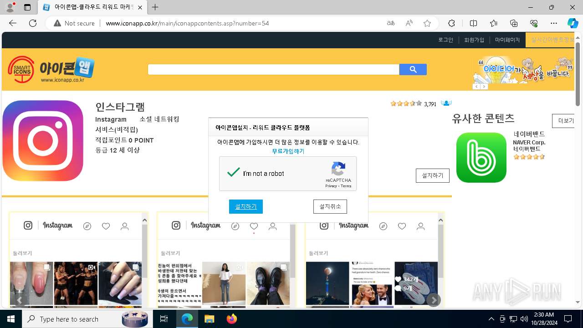Viewport: 583px width, 328px height.
Task: Open the yellow 실시간이벤트정보 tab
Action: (x=550, y=40)
